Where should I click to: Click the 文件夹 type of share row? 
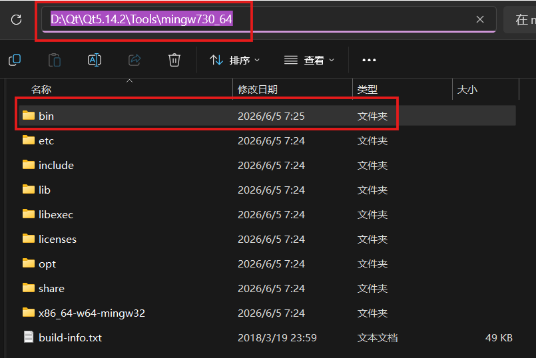[372, 288]
